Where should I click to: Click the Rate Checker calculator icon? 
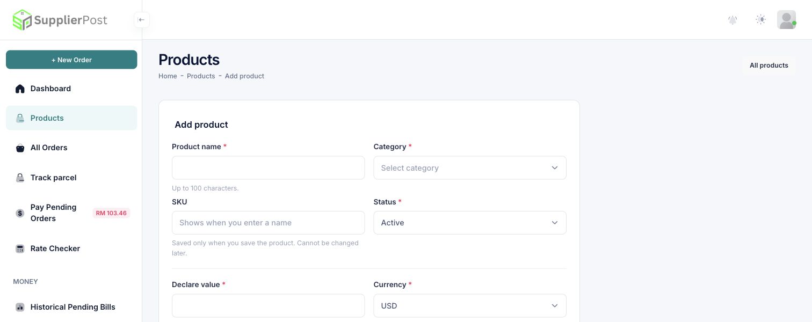pos(20,248)
